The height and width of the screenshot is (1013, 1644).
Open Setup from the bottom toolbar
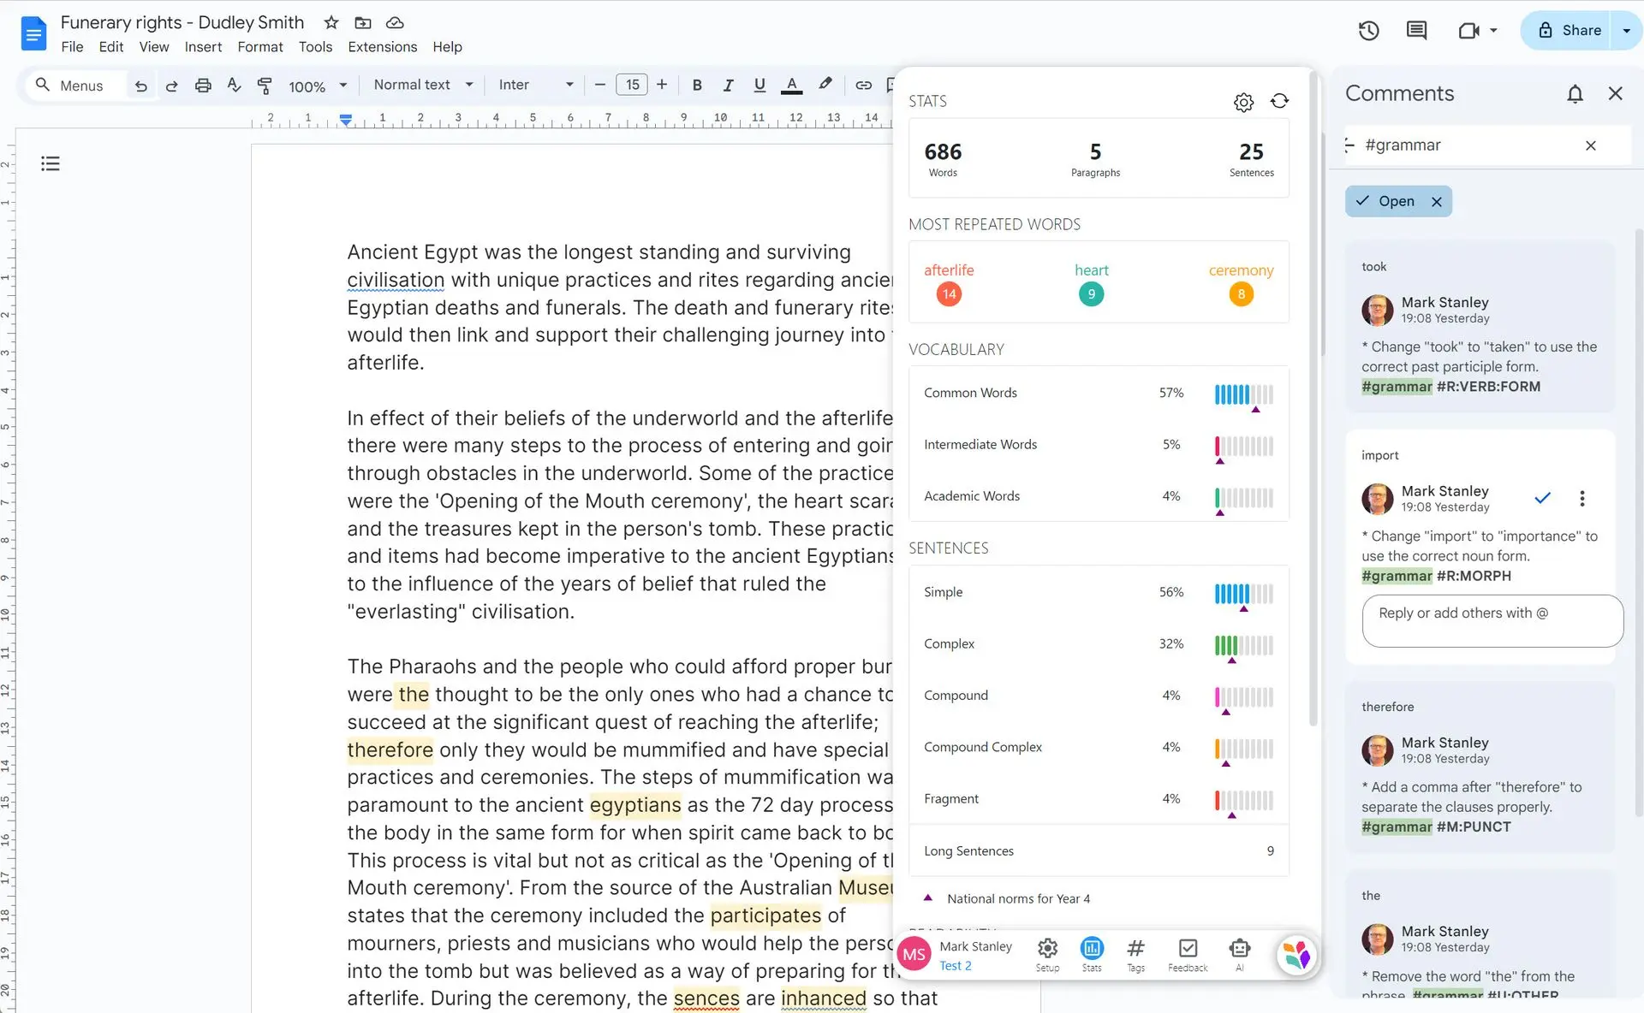point(1046,950)
